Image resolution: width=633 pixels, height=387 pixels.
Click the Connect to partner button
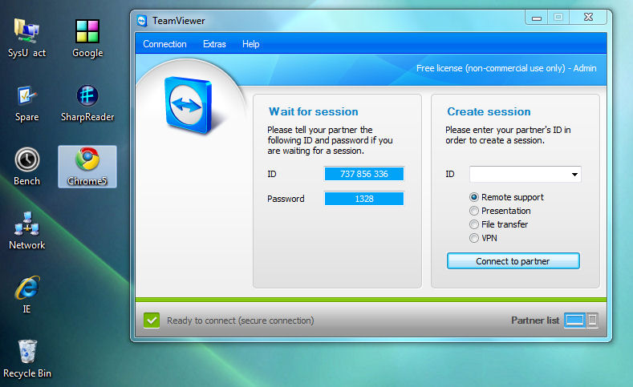coord(513,261)
